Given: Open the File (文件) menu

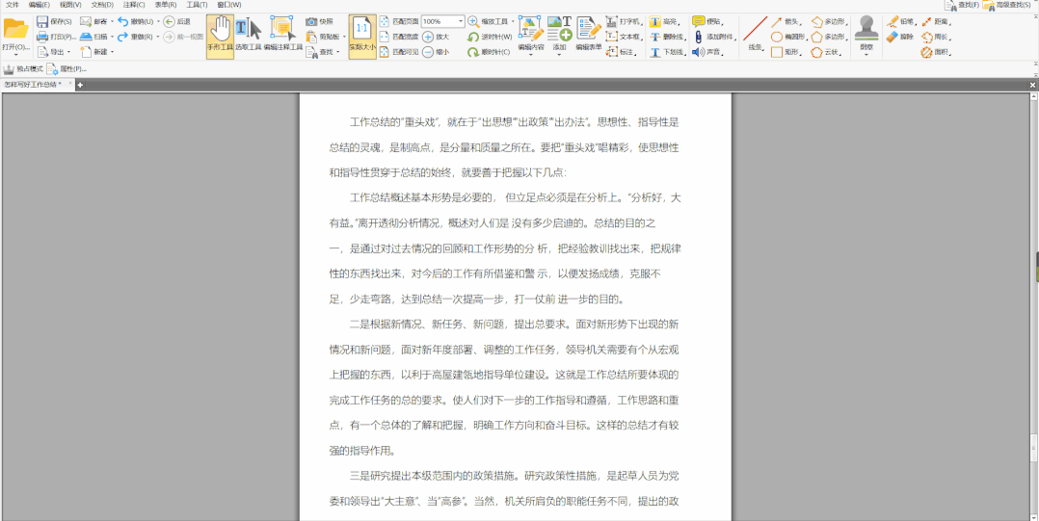Looking at the screenshot, I should [x=12, y=5].
